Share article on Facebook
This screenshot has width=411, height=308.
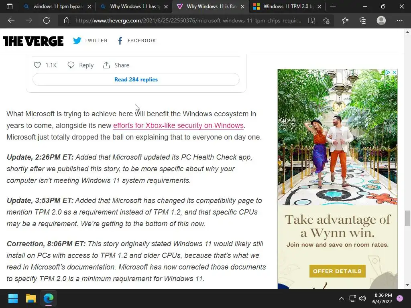(136, 41)
